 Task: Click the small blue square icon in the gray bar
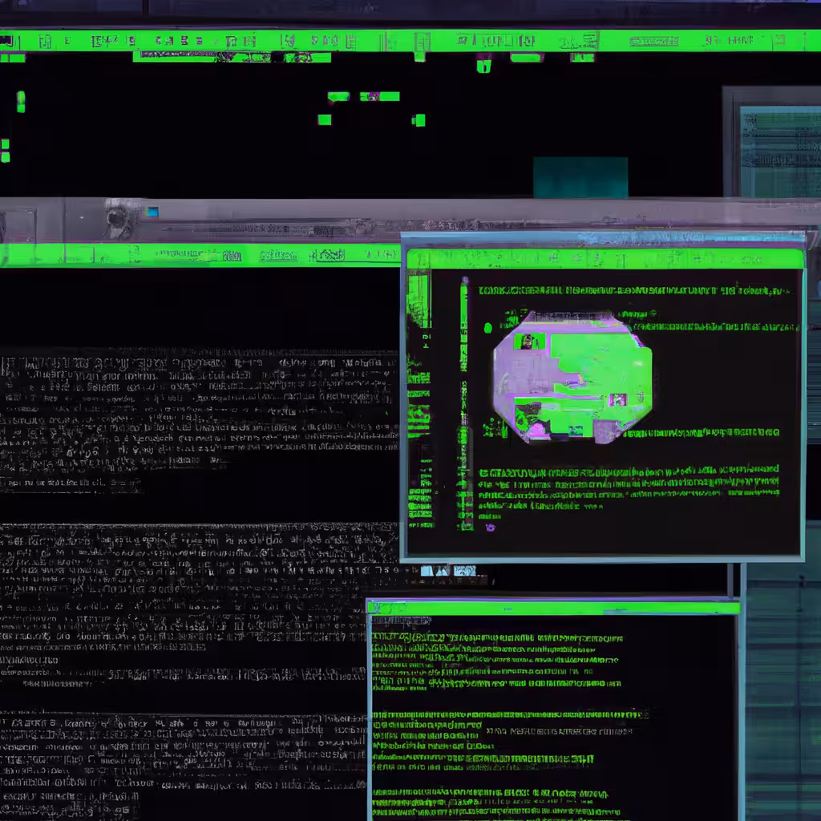pyautogui.click(x=152, y=212)
